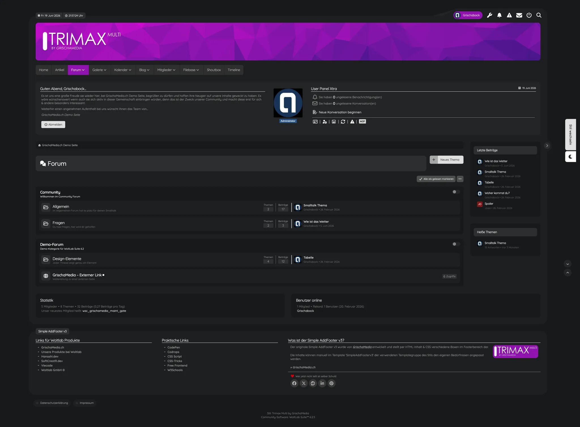Open the Impressum footer link
The image size is (580, 427).
87,403
